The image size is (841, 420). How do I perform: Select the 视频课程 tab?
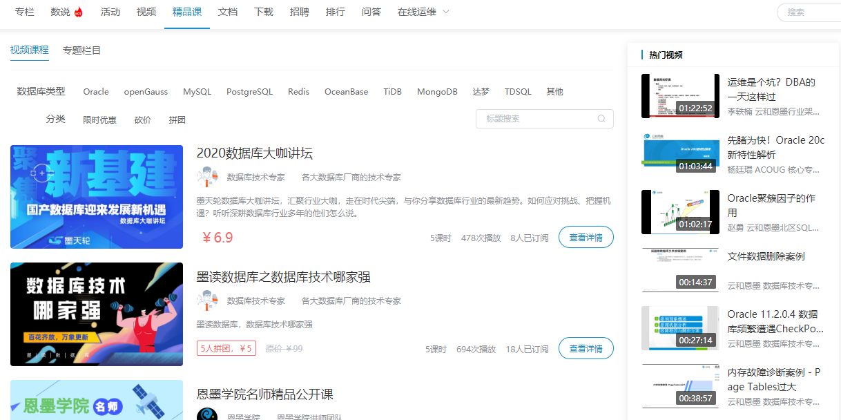29,50
